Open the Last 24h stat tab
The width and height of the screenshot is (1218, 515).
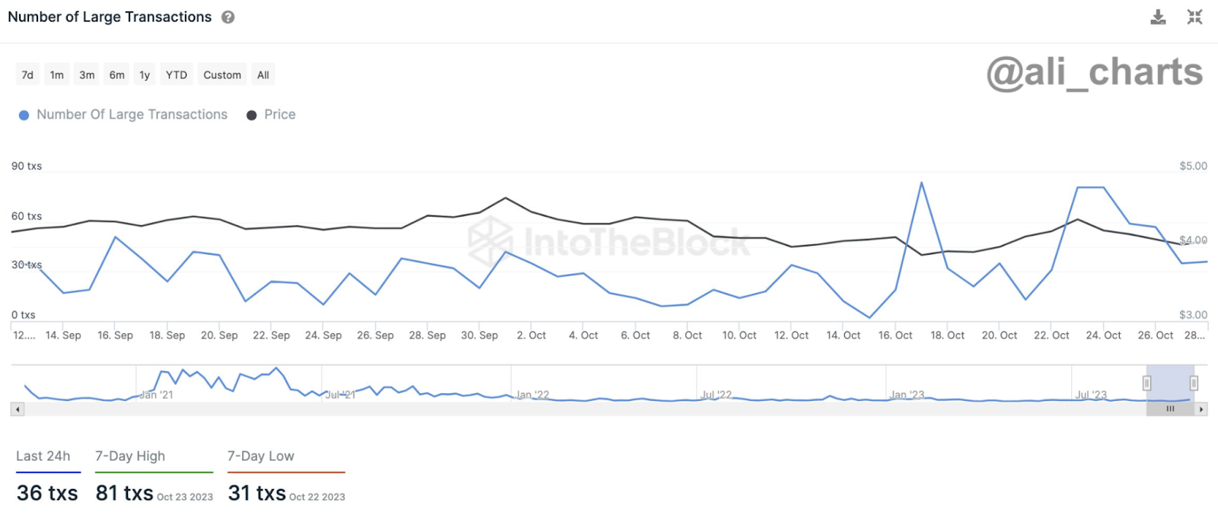[x=43, y=456]
